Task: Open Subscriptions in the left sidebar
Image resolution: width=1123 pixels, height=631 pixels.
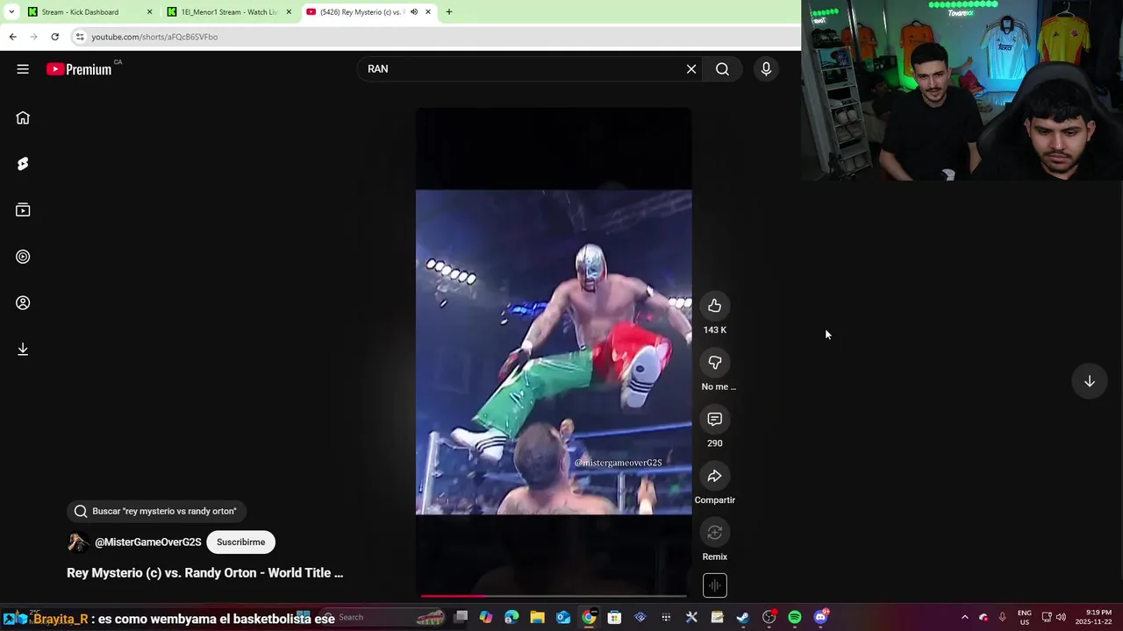Action: click(x=23, y=210)
